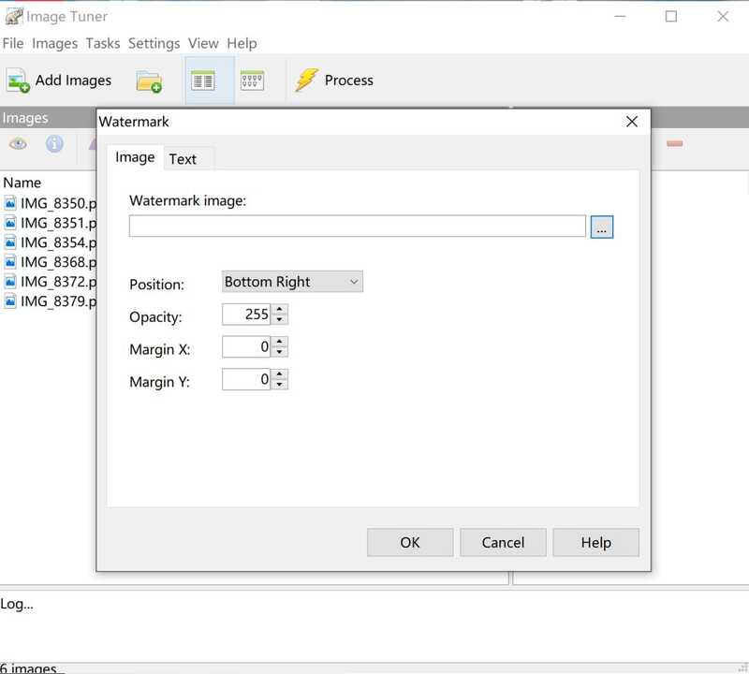Switch to the details list view icon
This screenshot has height=674, width=749.
(x=203, y=81)
